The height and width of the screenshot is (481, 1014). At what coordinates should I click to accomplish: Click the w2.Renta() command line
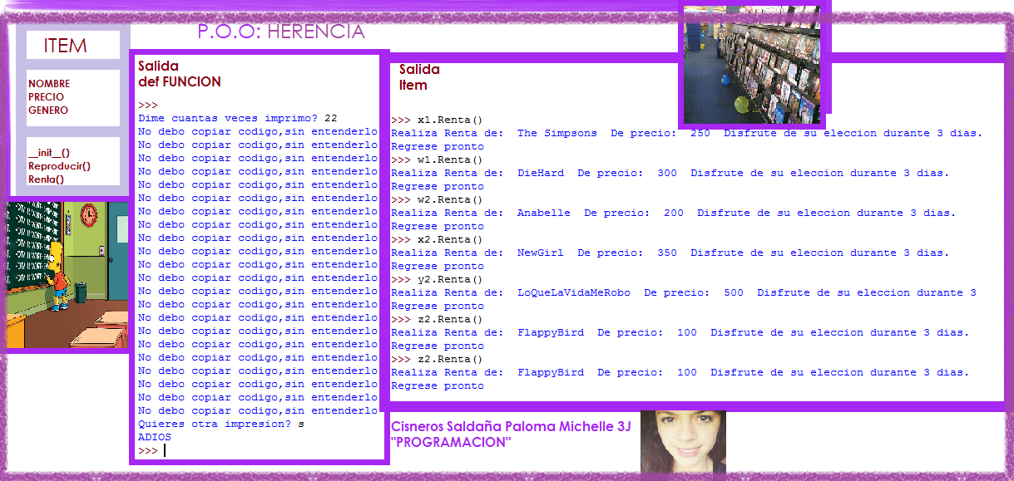click(x=437, y=199)
